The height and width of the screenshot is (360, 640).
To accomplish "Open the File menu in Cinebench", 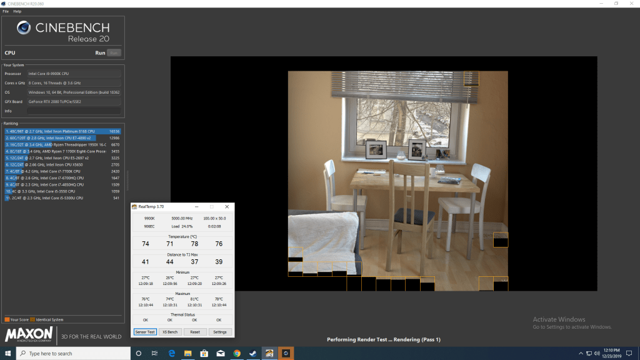I will [x=5, y=11].
